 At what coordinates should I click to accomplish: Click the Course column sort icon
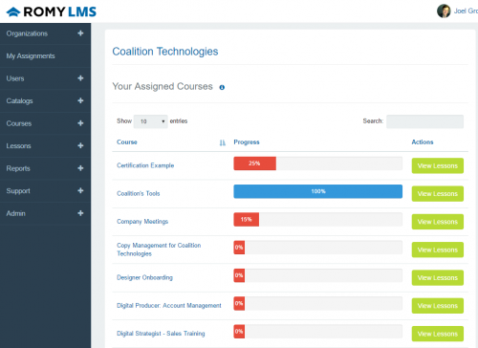point(223,142)
